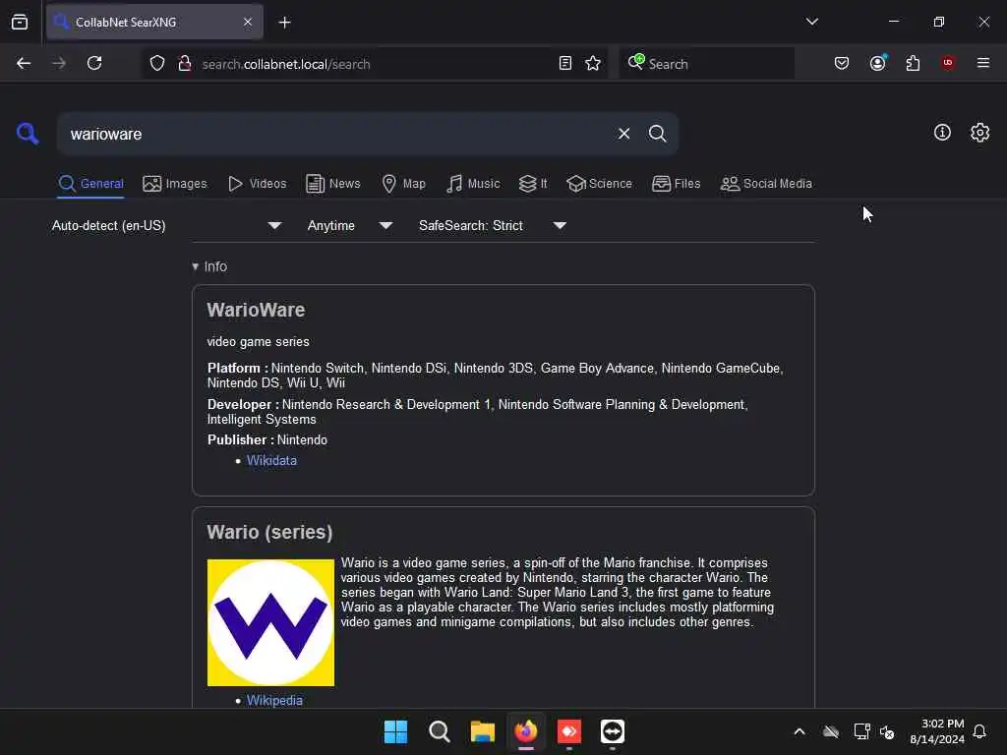The width and height of the screenshot is (1007, 755).
Task: Open the OneDrive cloud tray icon
Action: pos(831,731)
